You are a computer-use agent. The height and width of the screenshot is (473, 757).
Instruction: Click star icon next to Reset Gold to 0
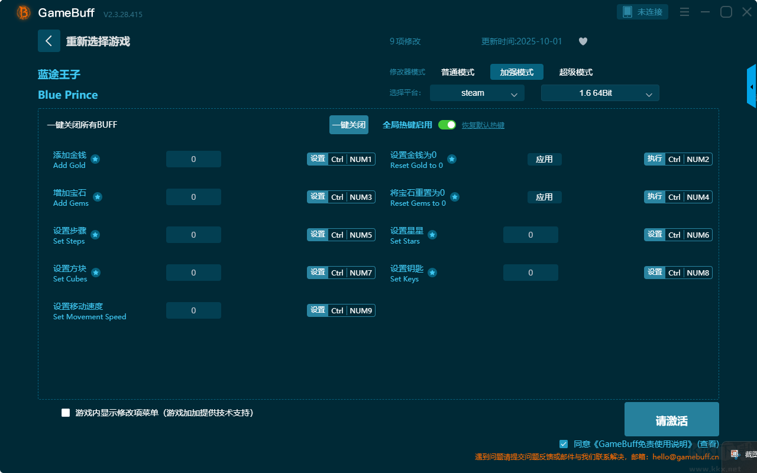pyautogui.click(x=452, y=159)
